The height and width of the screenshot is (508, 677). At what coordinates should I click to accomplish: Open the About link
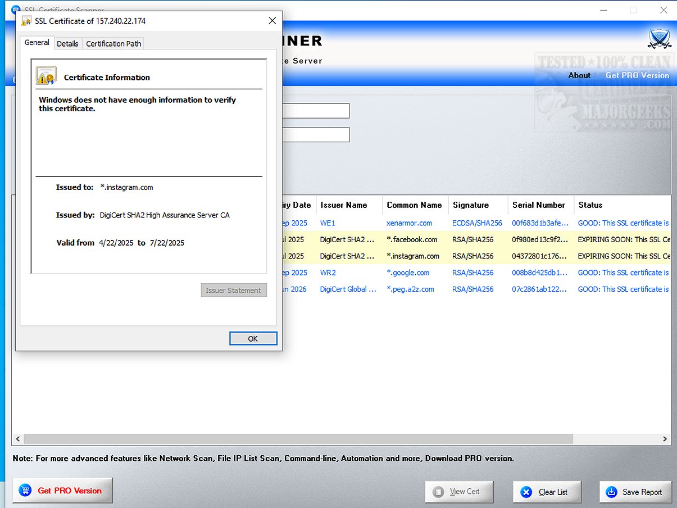579,75
